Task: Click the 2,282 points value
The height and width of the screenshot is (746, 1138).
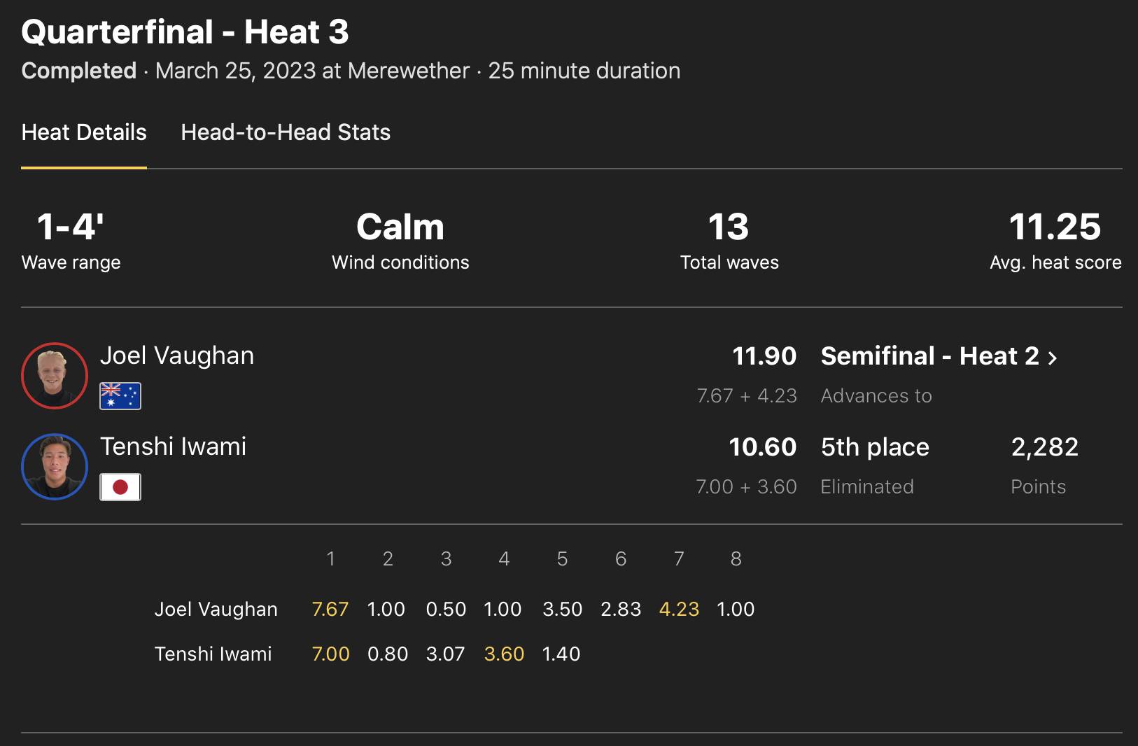Action: 1044,447
